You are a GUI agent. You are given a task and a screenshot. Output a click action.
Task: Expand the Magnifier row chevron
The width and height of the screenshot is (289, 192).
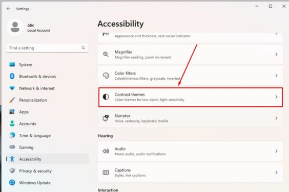tap(276, 54)
